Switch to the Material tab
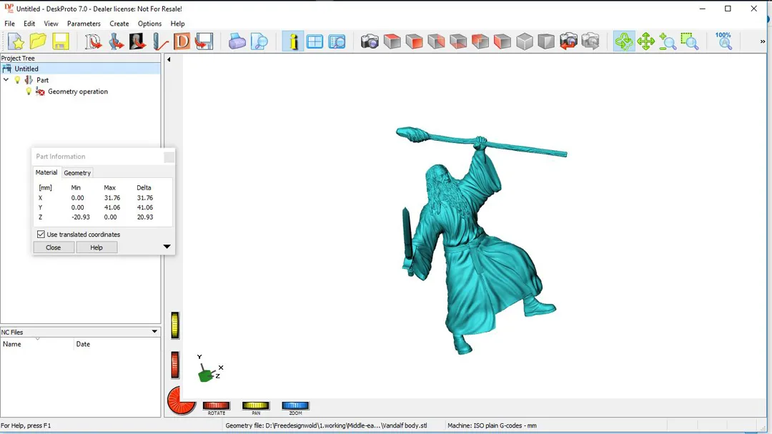 [46, 172]
